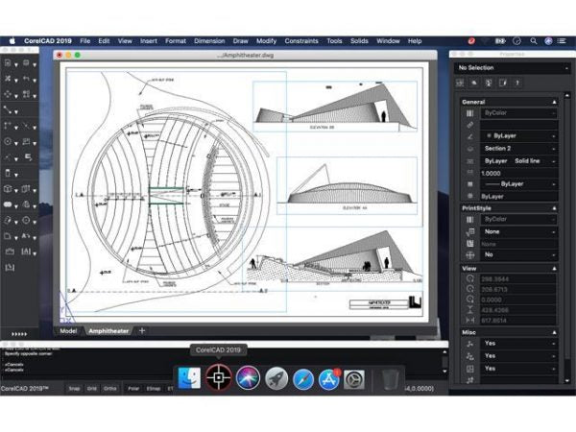Open the Modify menu

tap(266, 41)
